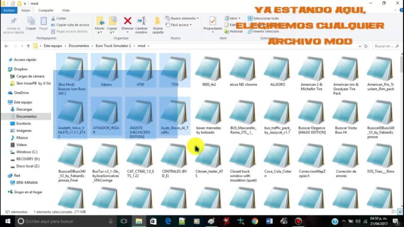Click the Cambiar nombre button
The height and width of the screenshot is (227, 404).
pyautogui.click(x=141, y=25)
